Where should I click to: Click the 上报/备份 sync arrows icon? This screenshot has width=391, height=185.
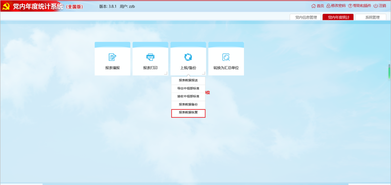point(188,57)
